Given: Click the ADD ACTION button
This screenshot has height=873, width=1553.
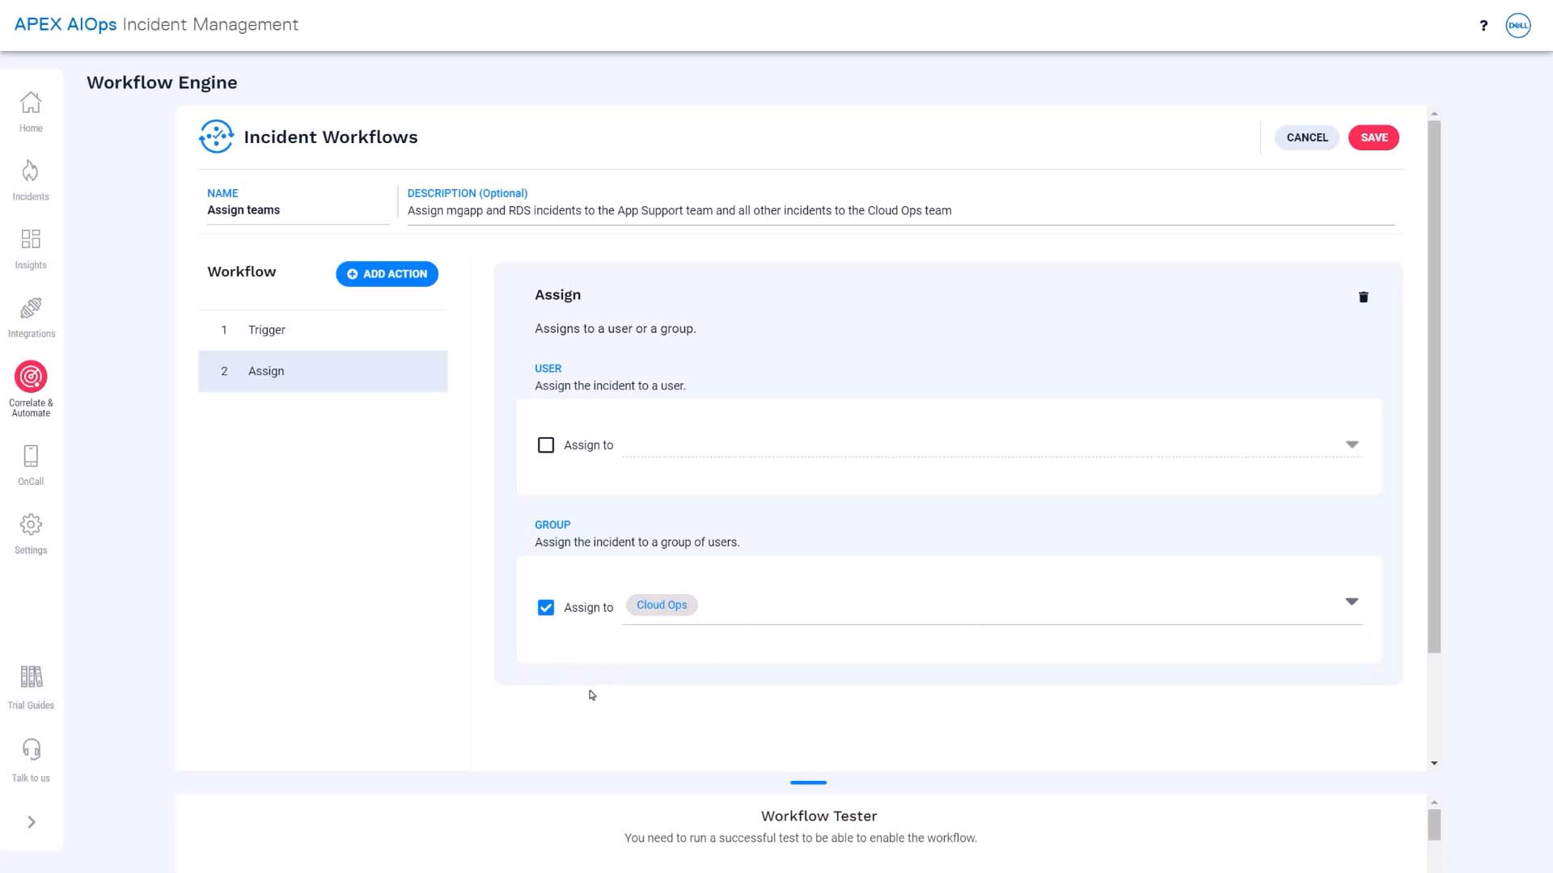Looking at the screenshot, I should [387, 274].
